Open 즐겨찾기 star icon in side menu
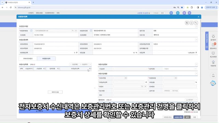The width and height of the screenshot is (219, 123). (213, 37)
